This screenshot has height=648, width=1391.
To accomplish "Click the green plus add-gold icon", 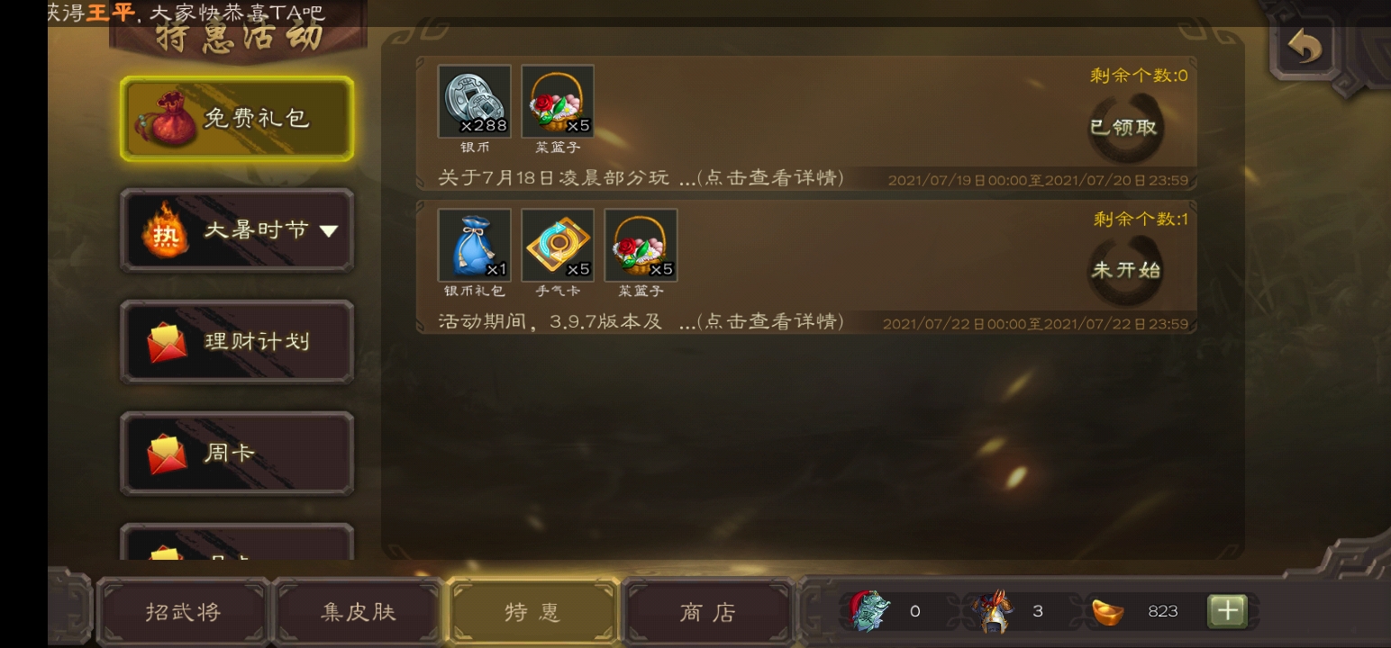I will 1227,611.
